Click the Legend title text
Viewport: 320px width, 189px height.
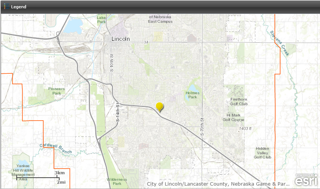point(19,7)
